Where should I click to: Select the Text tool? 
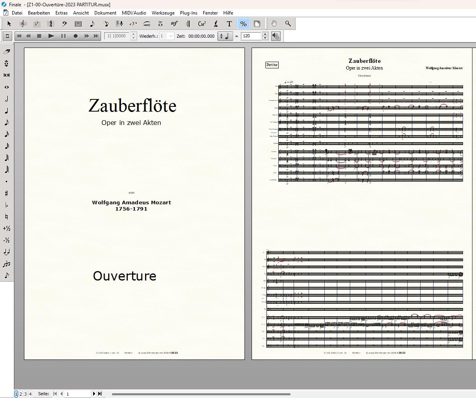(x=229, y=24)
